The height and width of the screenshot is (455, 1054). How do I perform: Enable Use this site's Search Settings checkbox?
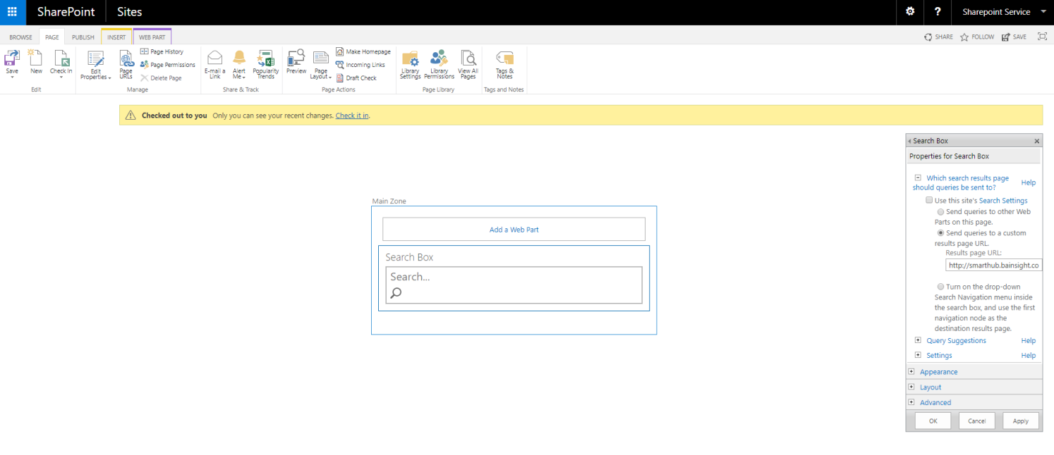pos(929,201)
